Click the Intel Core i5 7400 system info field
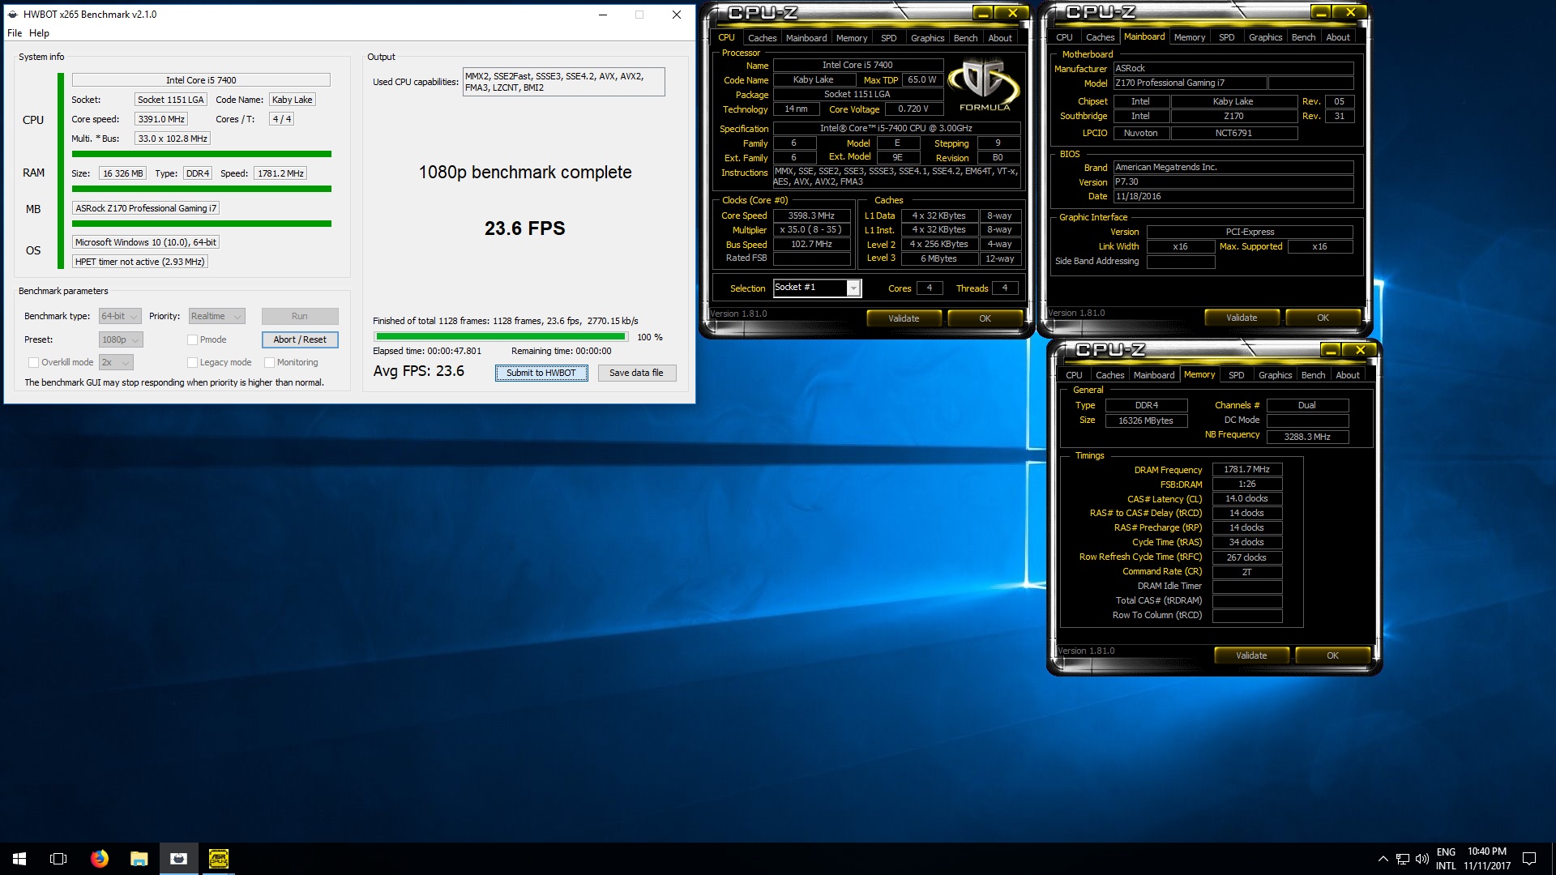Image resolution: width=1556 pixels, height=875 pixels. point(201,80)
